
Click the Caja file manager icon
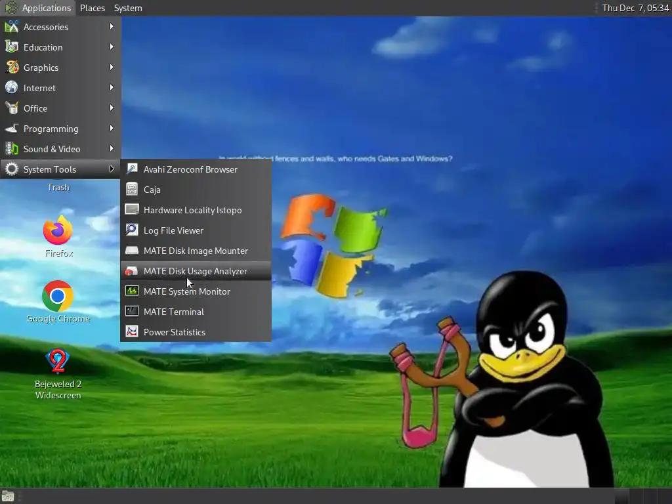(x=131, y=189)
